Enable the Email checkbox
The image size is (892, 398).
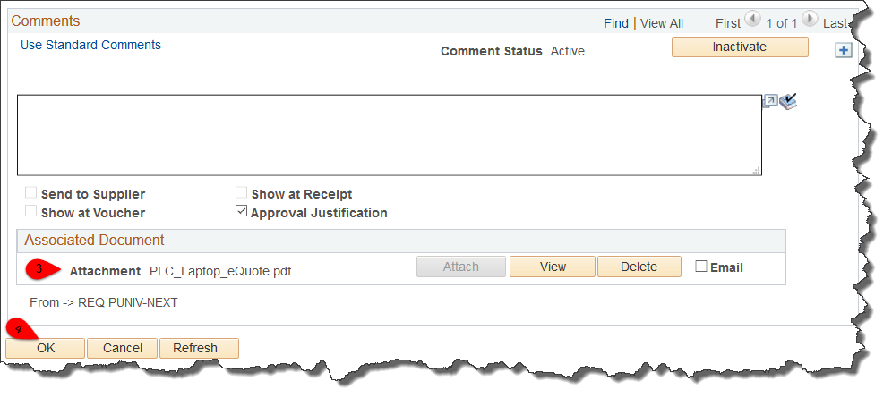click(701, 266)
